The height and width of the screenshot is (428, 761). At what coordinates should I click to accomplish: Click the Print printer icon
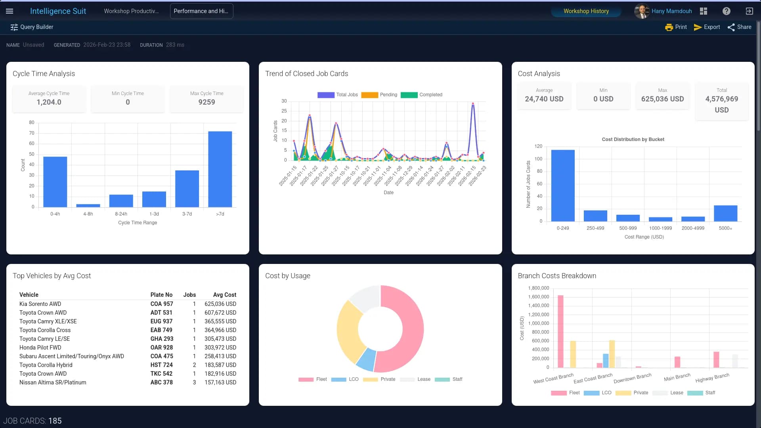tap(669, 27)
